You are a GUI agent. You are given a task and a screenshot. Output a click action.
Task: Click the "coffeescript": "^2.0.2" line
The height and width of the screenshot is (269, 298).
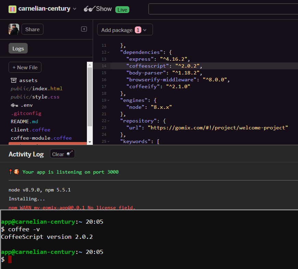164,66
